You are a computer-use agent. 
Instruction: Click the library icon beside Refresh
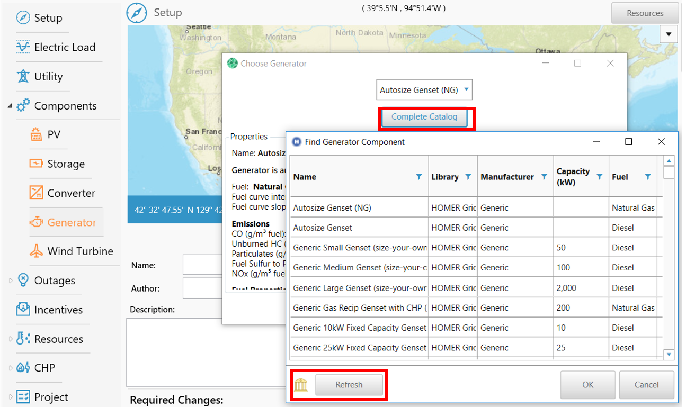point(300,385)
